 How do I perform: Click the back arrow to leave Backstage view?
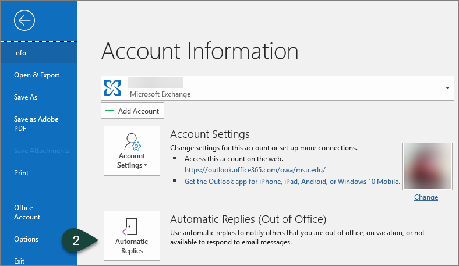(x=24, y=21)
